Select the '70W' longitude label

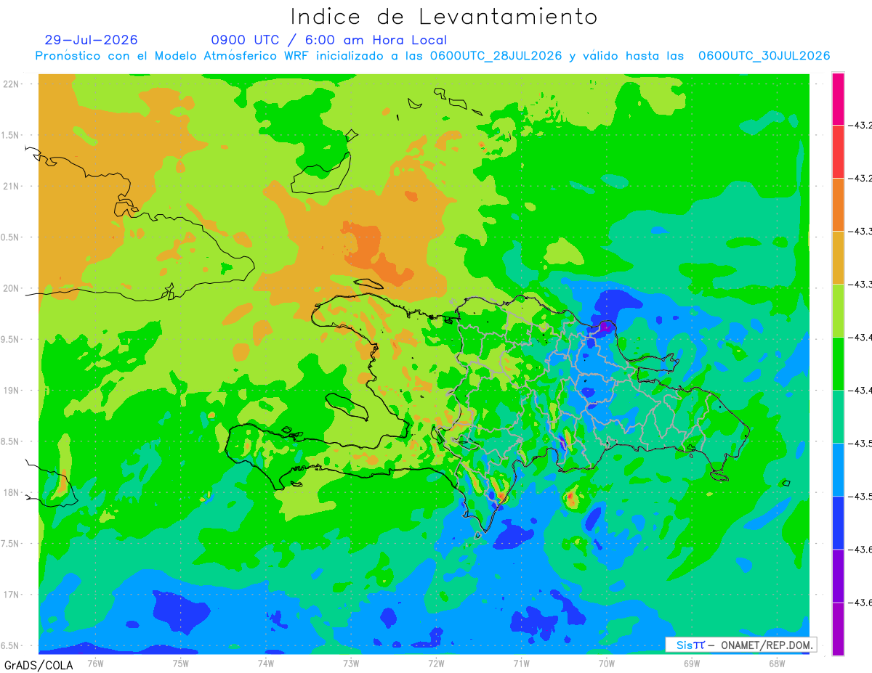click(x=606, y=663)
